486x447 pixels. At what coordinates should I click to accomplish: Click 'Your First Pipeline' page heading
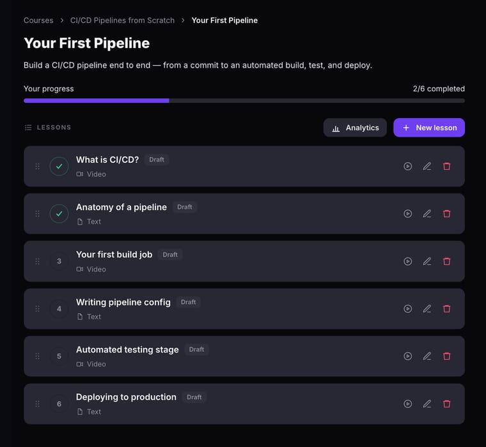pyautogui.click(x=87, y=43)
